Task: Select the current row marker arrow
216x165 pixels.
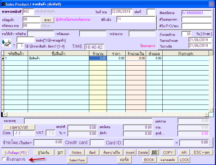Action: coord(3,58)
